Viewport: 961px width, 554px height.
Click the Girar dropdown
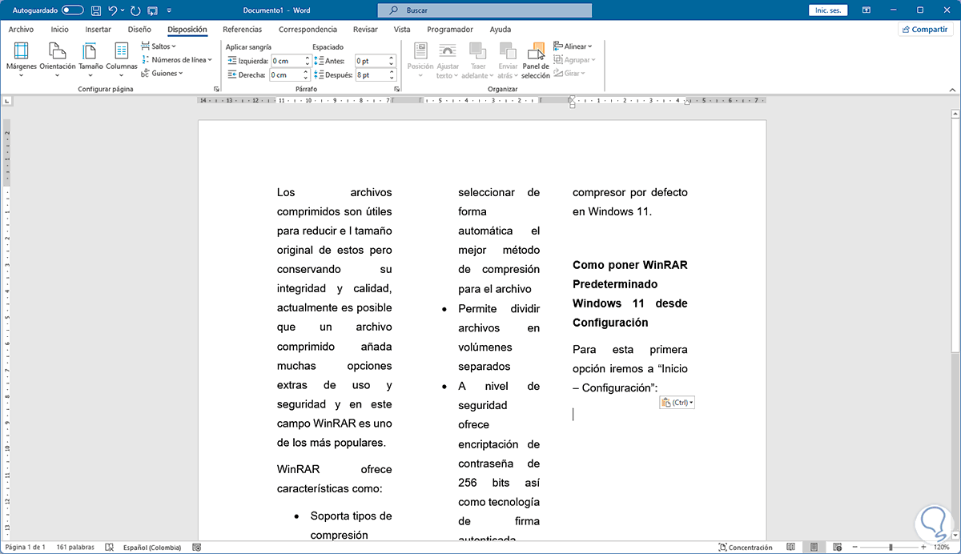568,73
